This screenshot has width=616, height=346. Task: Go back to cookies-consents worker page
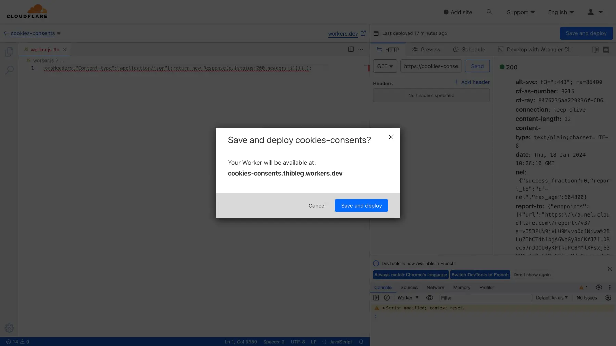pyautogui.click(x=29, y=33)
